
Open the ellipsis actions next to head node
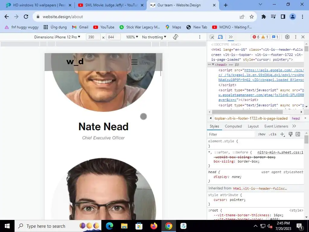click(x=209, y=65)
